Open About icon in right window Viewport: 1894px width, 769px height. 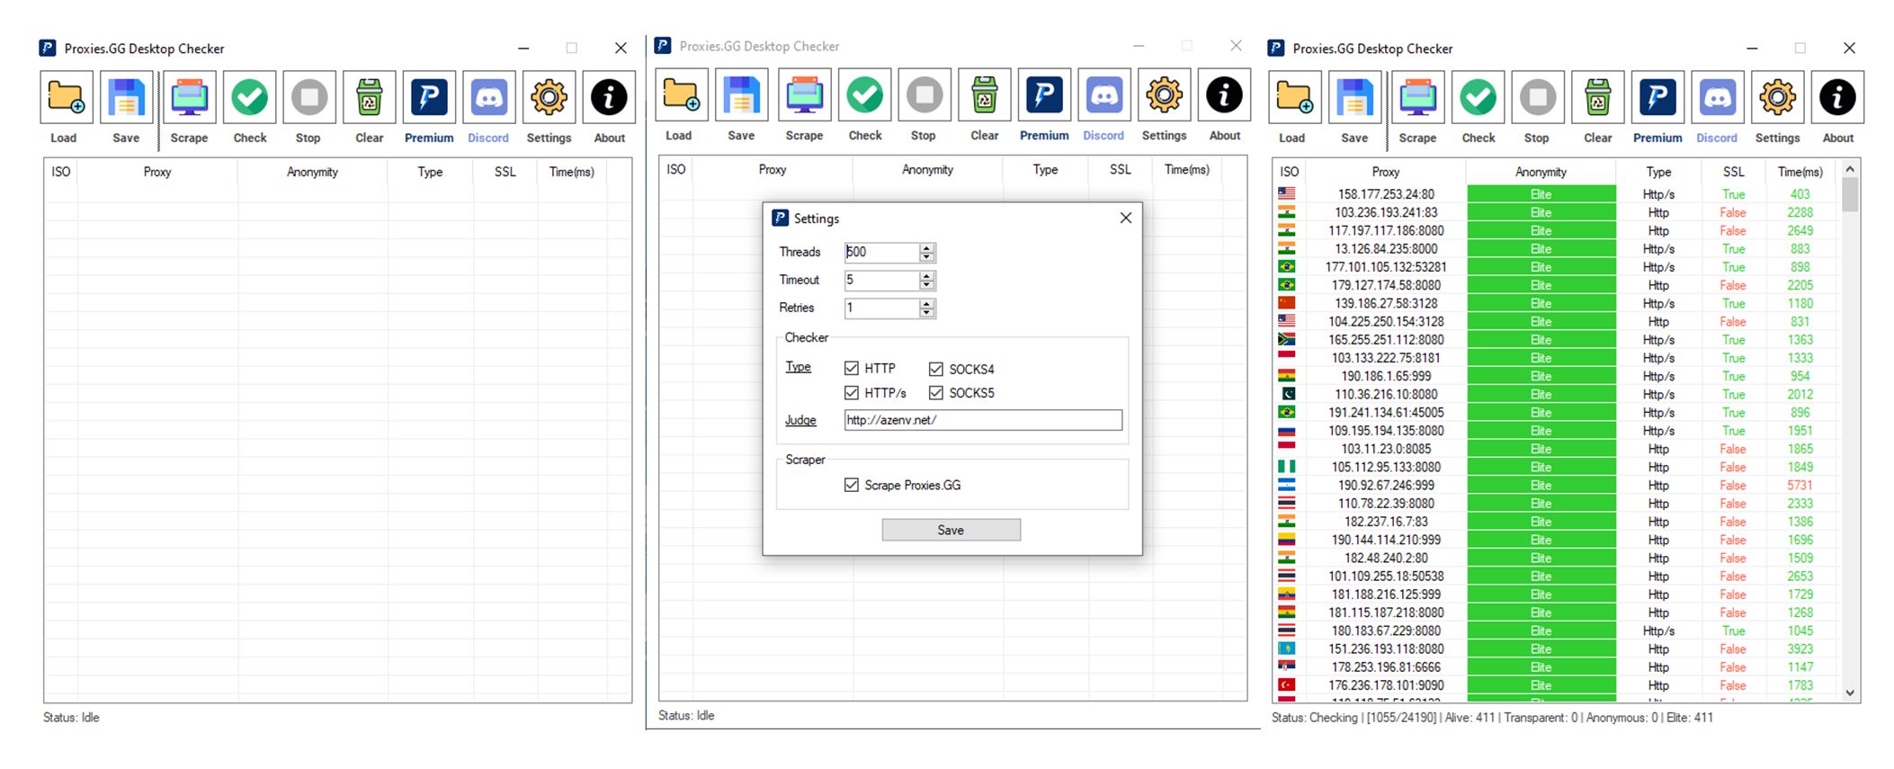[1837, 97]
